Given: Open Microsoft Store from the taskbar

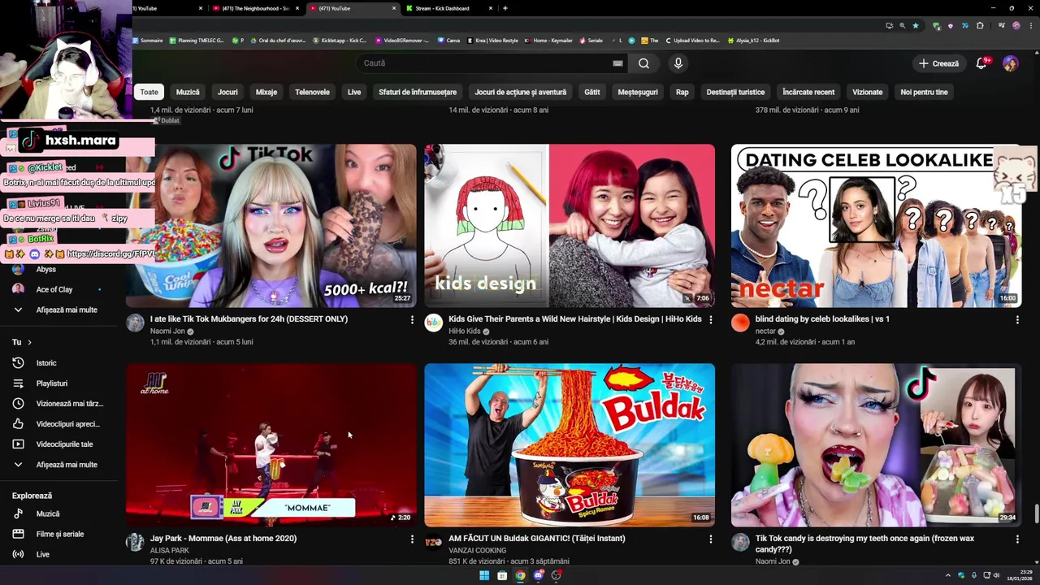Looking at the screenshot, I should [x=502, y=575].
